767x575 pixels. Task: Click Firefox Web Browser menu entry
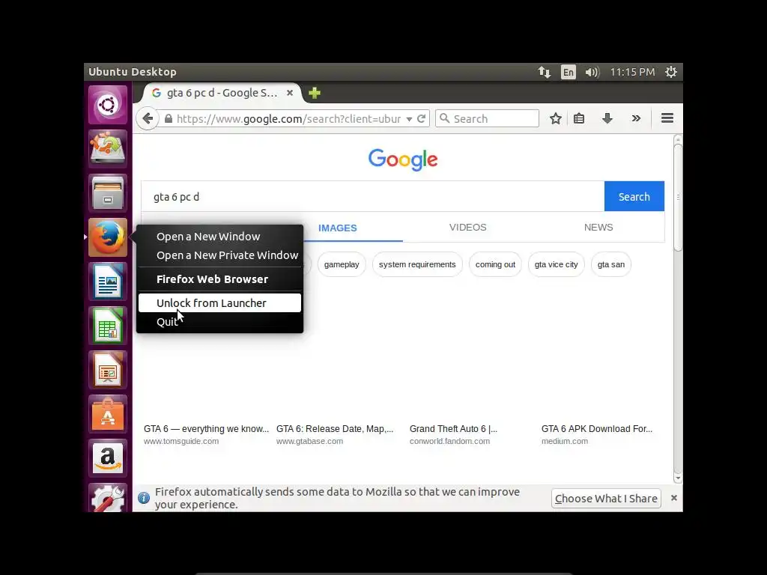tap(219, 279)
